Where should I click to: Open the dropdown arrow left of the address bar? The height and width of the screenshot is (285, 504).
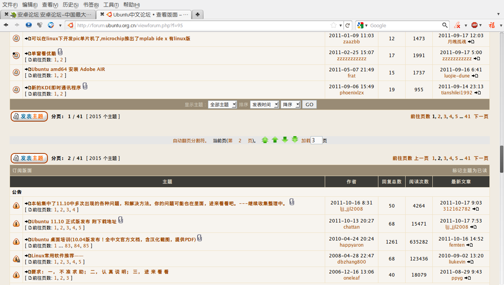60,26
